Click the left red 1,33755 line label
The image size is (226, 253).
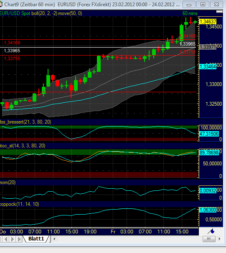coord(12,58)
